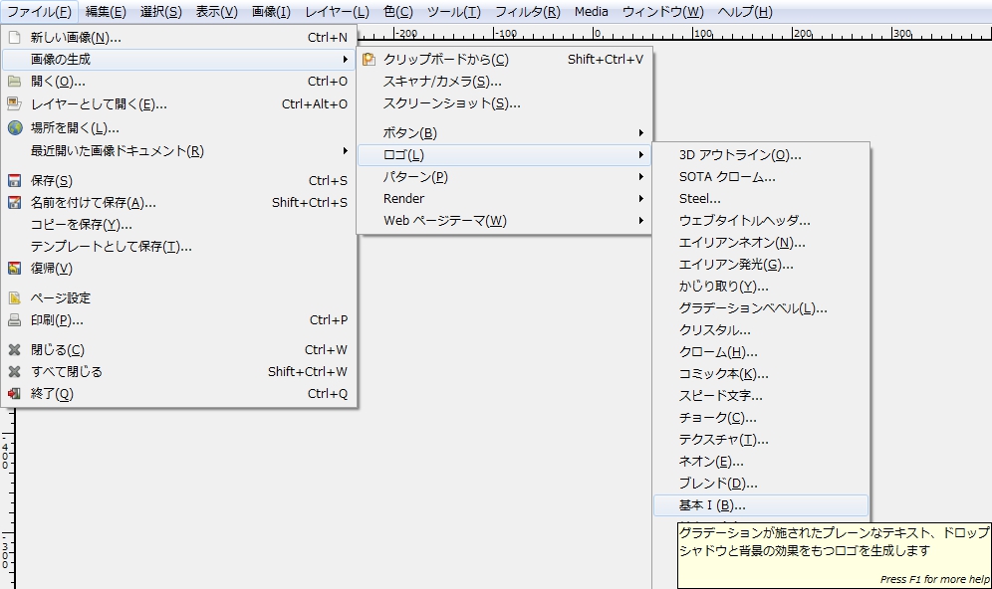992x589 pixels.
Task: Expand the ロゴ(L) submenu arrow
Action: click(x=640, y=155)
